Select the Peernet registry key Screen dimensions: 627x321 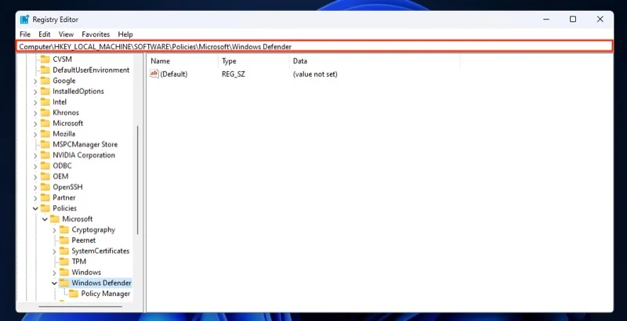pyautogui.click(x=83, y=240)
